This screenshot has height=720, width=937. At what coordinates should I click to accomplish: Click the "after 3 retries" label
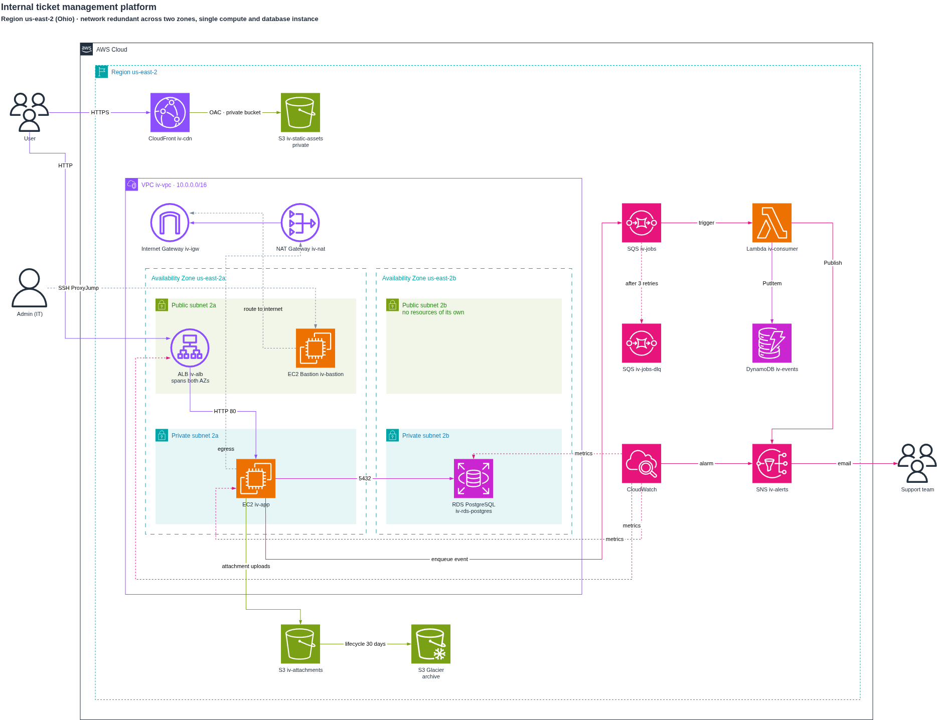click(x=642, y=283)
